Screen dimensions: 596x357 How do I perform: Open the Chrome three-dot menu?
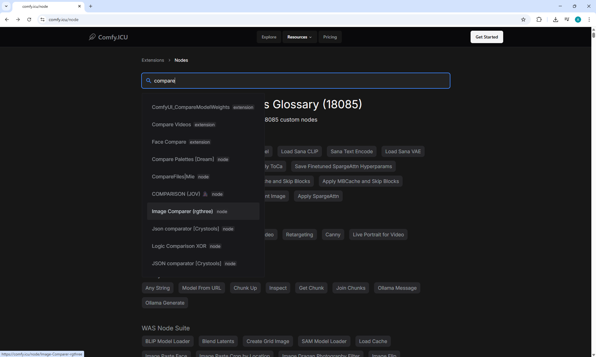pyautogui.click(x=589, y=20)
